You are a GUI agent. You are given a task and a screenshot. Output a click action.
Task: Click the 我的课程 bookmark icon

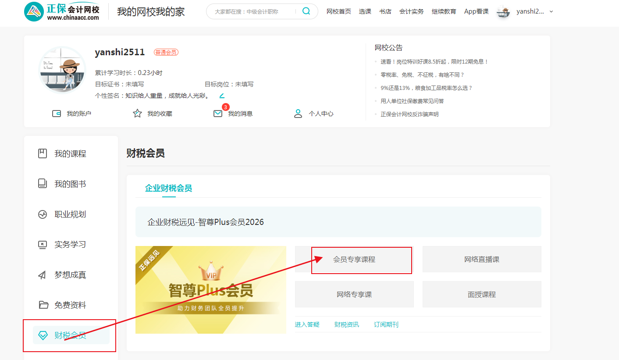point(43,153)
